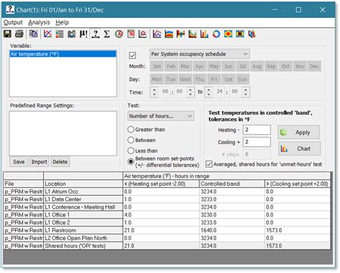Open the 'Number of hours...' test dropdown
The height and width of the screenshot is (273, 340).
(x=161, y=116)
